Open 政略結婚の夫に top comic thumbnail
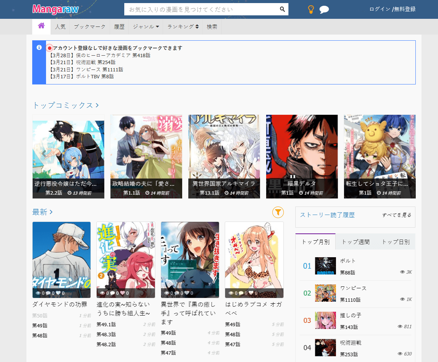Image resolution: width=438 pixels, height=362 pixels. coord(147,157)
